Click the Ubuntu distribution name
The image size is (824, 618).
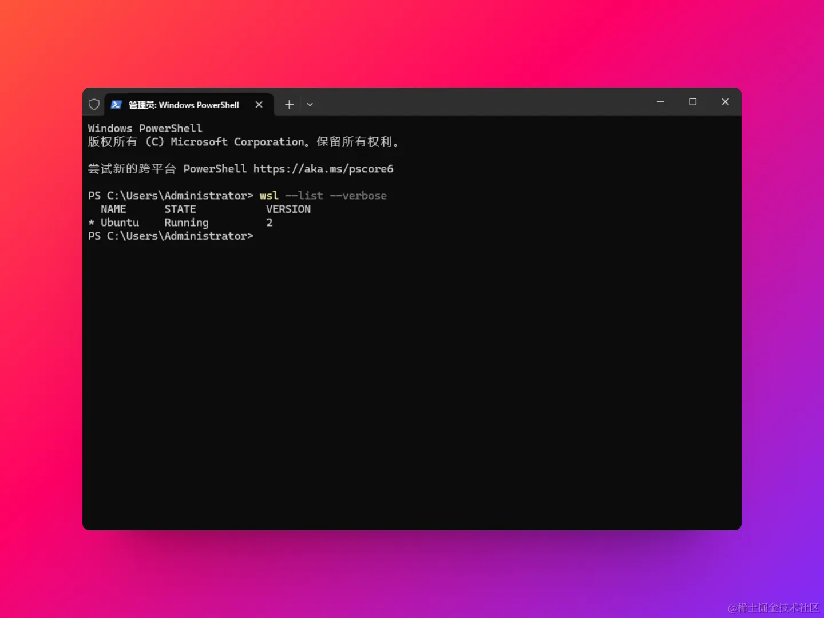[x=120, y=223]
